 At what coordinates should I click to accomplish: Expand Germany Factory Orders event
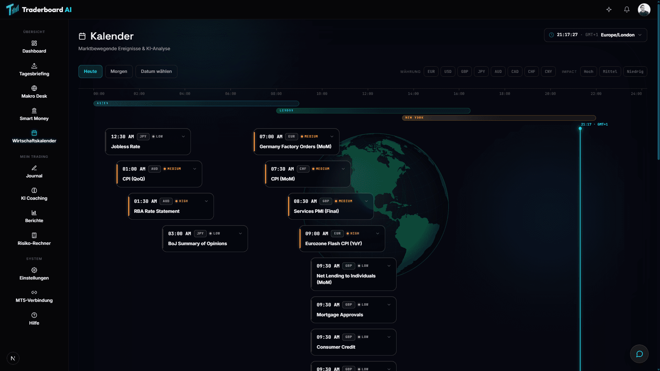332,137
